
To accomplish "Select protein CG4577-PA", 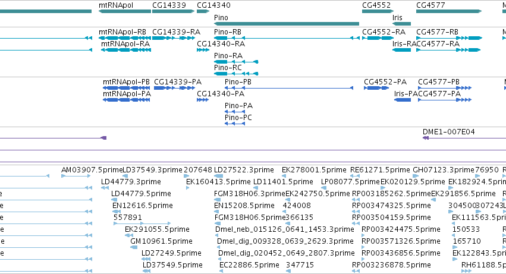I will [439, 94].
